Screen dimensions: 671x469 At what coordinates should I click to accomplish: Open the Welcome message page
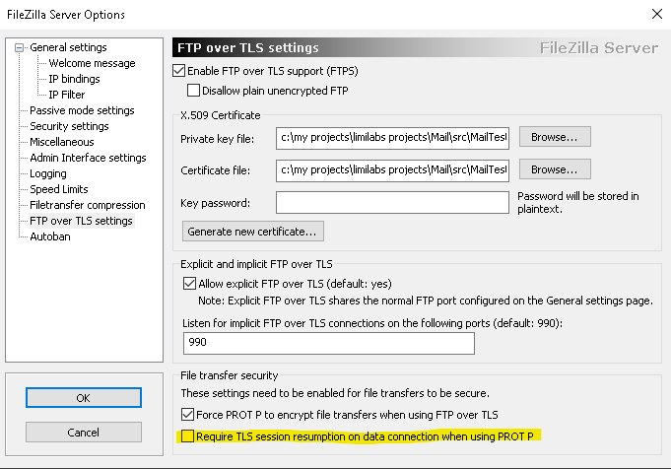[x=92, y=63]
